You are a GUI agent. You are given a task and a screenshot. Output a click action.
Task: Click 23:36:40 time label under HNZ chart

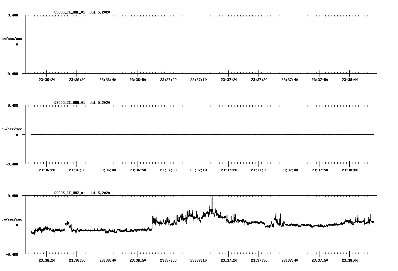pyautogui.click(x=107, y=260)
